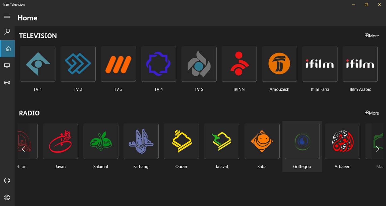386x206 pixels.
Task: Click the Javan label text
Action: point(60,166)
